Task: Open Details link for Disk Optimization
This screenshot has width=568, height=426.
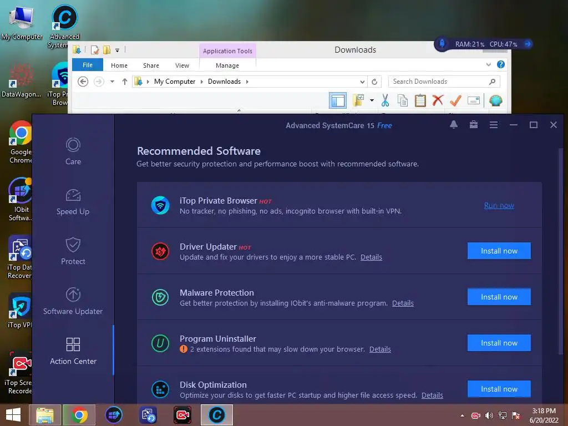Action: pos(432,395)
